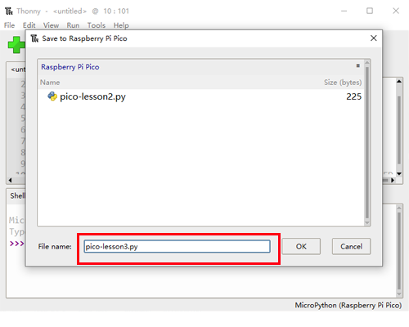Click the Raspberry Pi Pico path link

pos(70,67)
